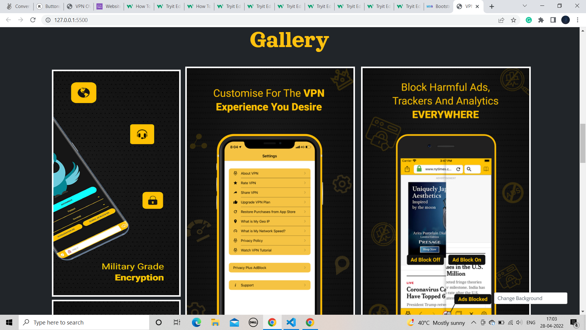Click the Change Background button

coord(530,298)
